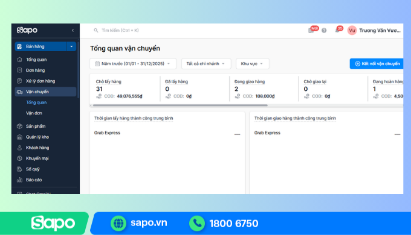
Task: Click the Sapo logo in sidebar
Action: coord(27,30)
